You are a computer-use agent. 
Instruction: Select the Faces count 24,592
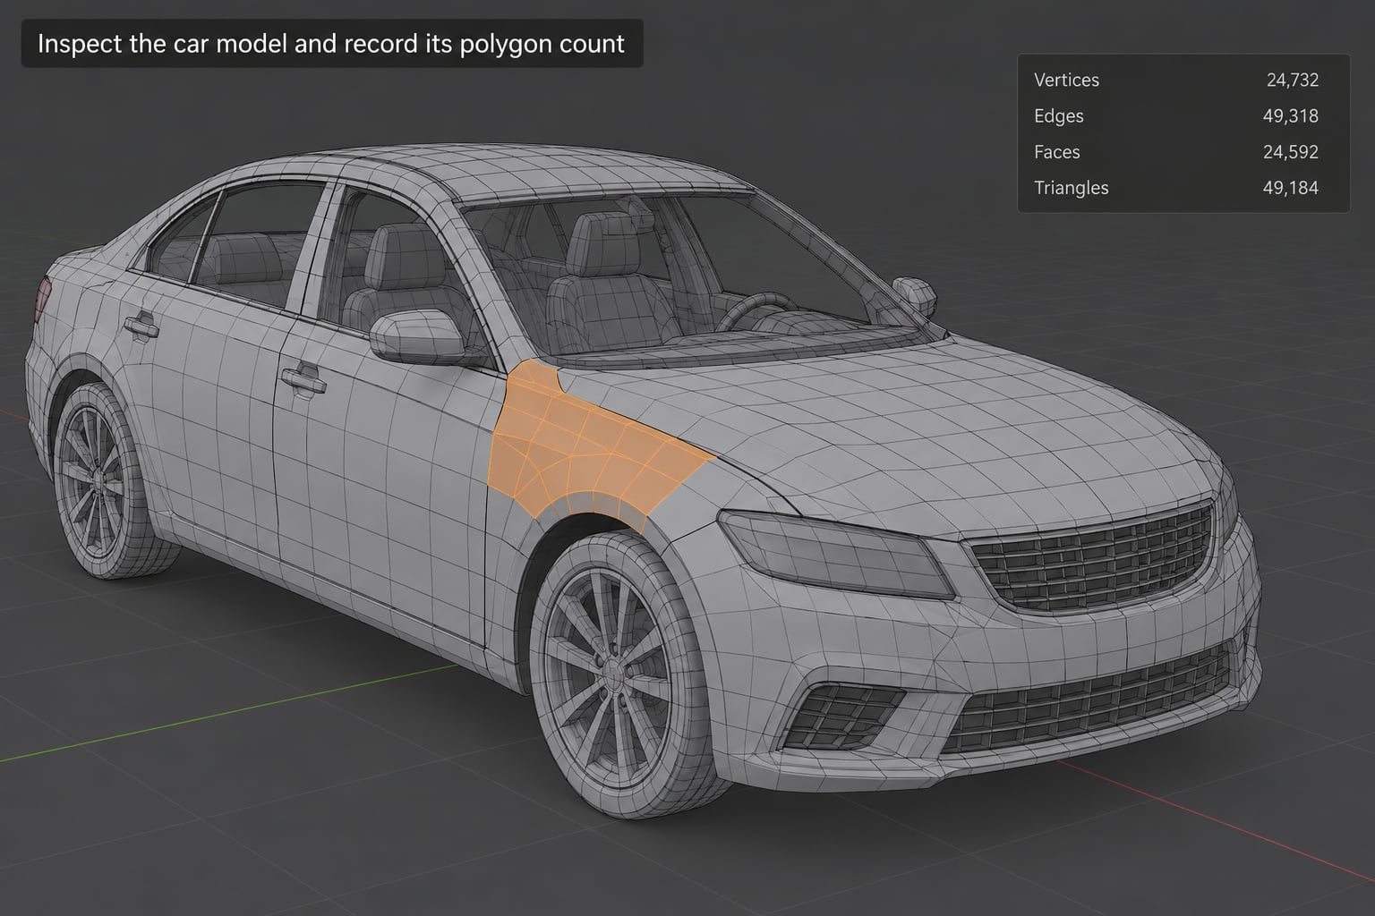(1290, 151)
